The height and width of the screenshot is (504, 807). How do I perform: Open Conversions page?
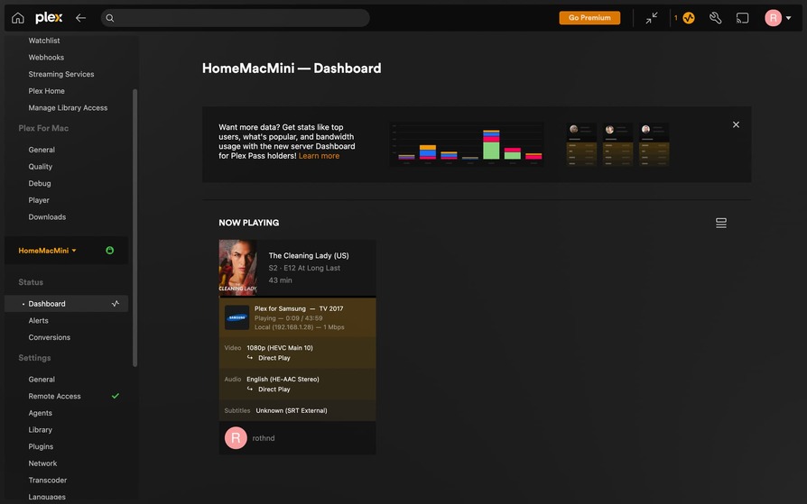[x=50, y=337]
